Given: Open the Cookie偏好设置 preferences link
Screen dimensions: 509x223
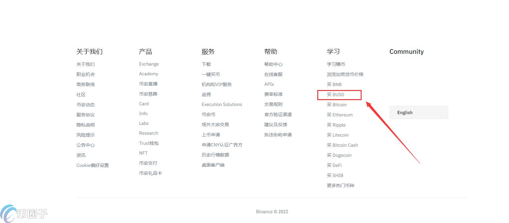Looking at the screenshot, I should [x=93, y=165].
